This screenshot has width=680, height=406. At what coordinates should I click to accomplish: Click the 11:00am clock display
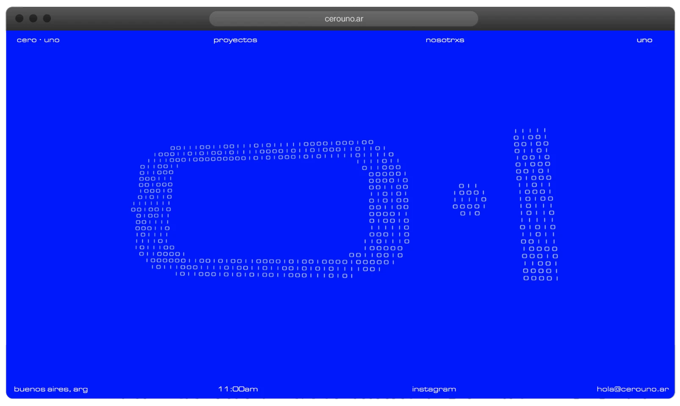(238, 389)
